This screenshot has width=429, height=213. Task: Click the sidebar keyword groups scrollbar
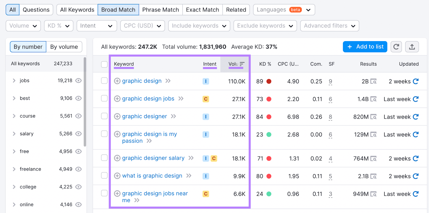click(x=85, y=101)
